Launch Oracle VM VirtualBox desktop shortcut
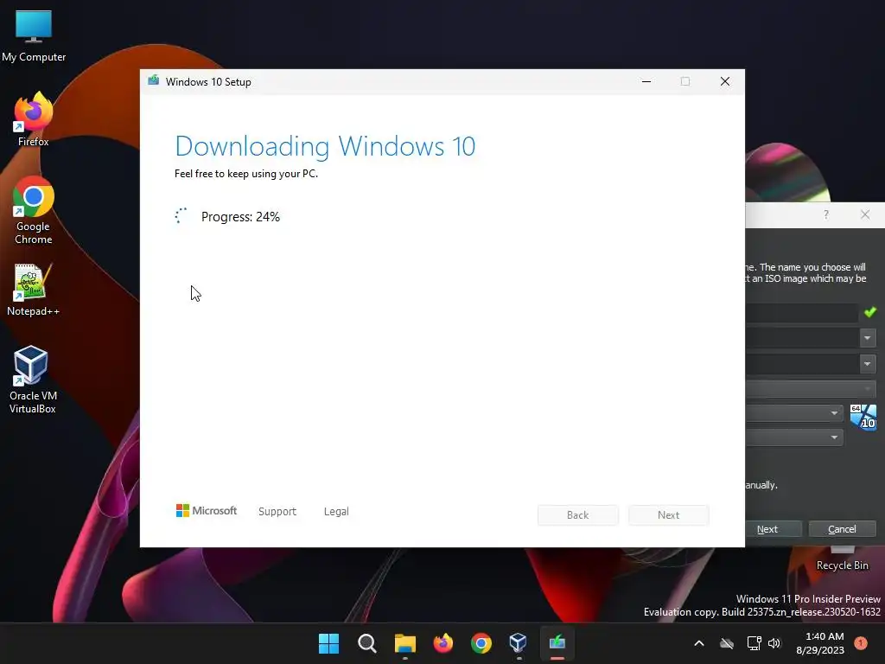The image size is (885, 664). coord(33,380)
